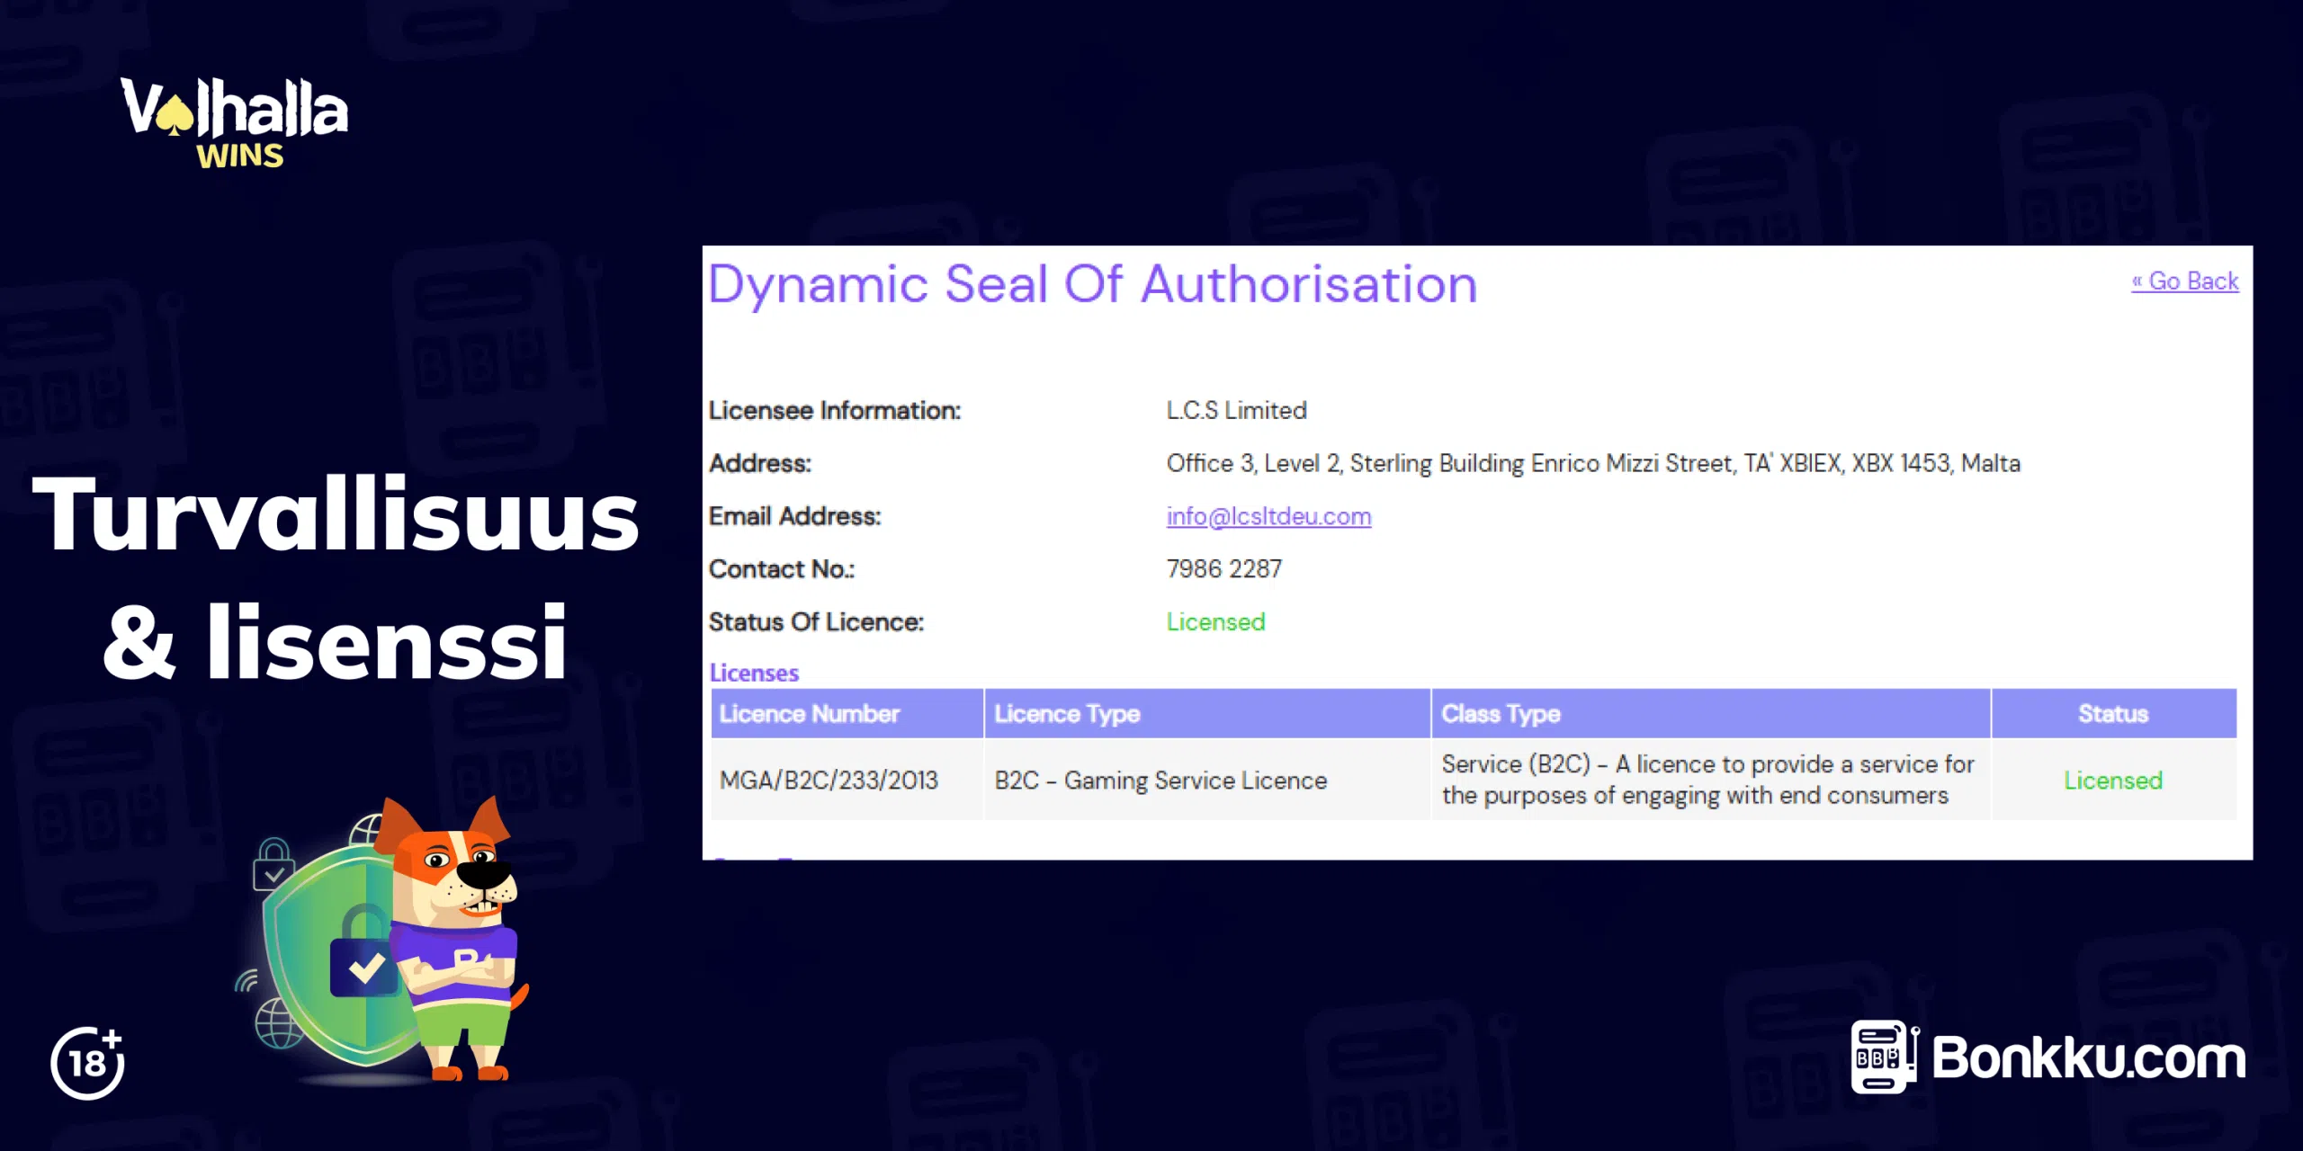The height and width of the screenshot is (1151, 2303).
Task: Click the Status column header
Action: (x=2112, y=714)
